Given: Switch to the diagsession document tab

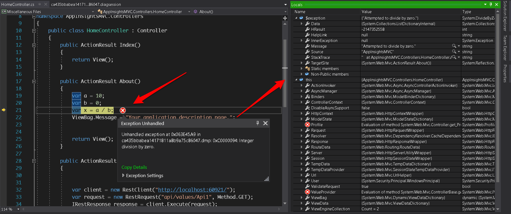Looking at the screenshot, I should click(x=86, y=4).
